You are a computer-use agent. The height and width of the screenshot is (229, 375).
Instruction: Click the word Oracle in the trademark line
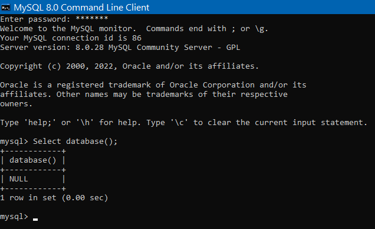[x=14, y=85]
